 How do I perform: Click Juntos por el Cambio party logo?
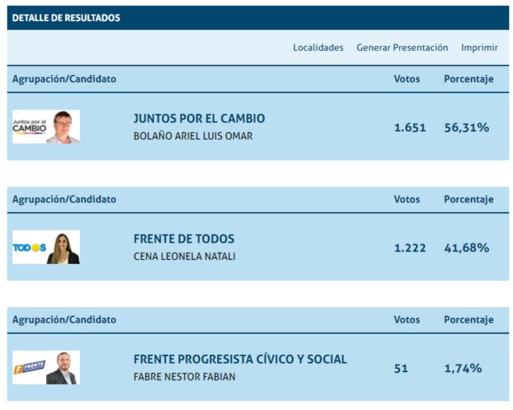[29, 127]
